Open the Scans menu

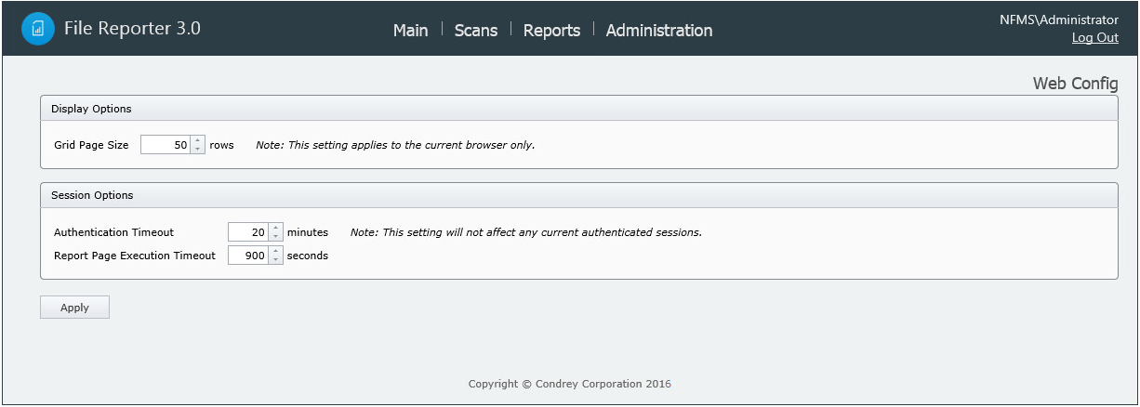[475, 31]
